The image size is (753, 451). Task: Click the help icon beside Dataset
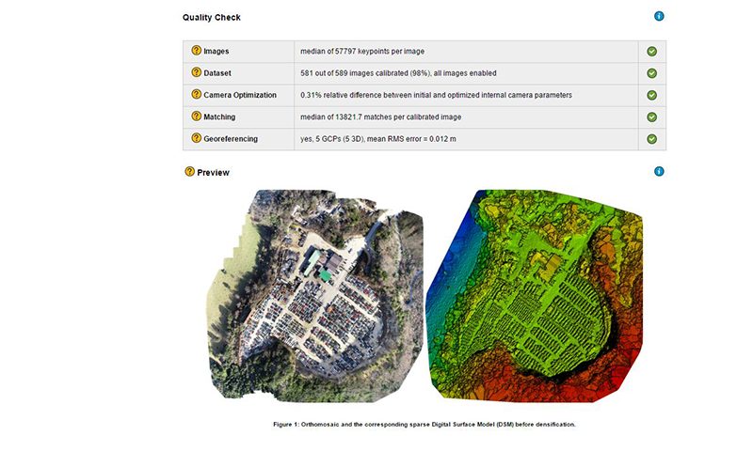(x=197, y=72)
